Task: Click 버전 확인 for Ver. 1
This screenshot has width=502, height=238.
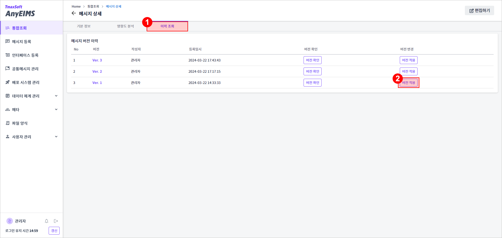Action: coord(312,83)
